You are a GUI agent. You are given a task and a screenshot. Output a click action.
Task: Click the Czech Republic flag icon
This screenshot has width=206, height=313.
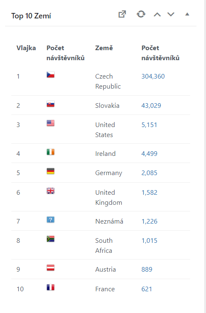(x=51, y=75)
